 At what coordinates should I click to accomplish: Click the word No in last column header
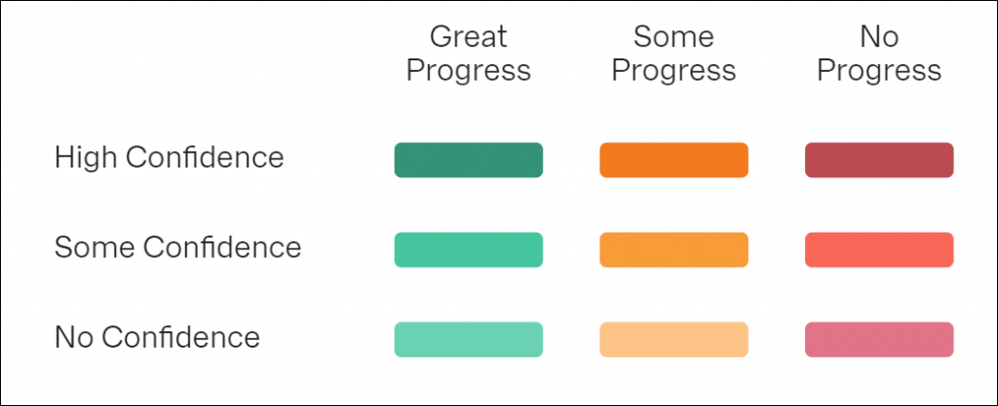[880, 38]
